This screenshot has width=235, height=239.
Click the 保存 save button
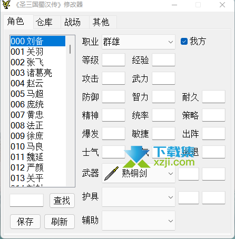coord(25,222)
